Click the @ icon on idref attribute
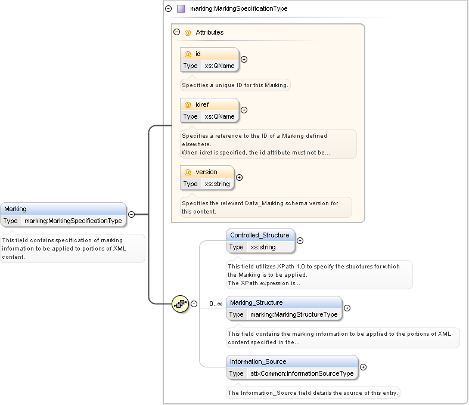Screen dimensions: 469x405 [x=188, y=105]
